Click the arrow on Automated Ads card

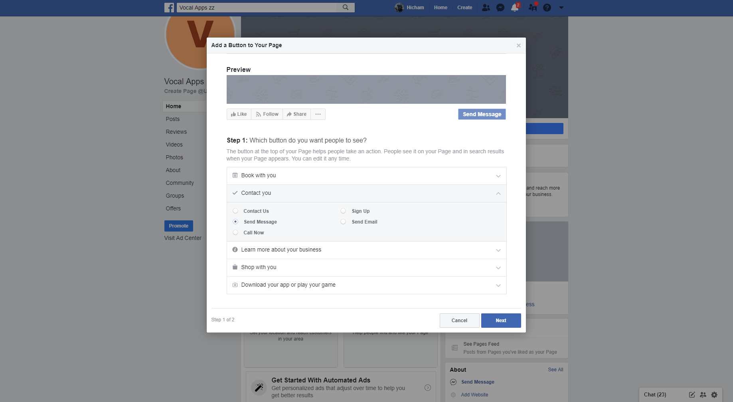[428, 388]
